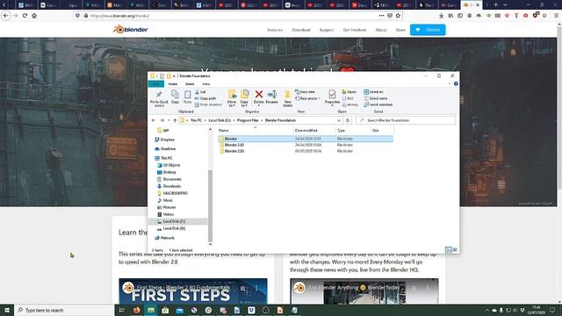This screenshot has width=562, height=316.
Task: Go up one folder level
Action: pyautogui.click(x=175, y=120)
